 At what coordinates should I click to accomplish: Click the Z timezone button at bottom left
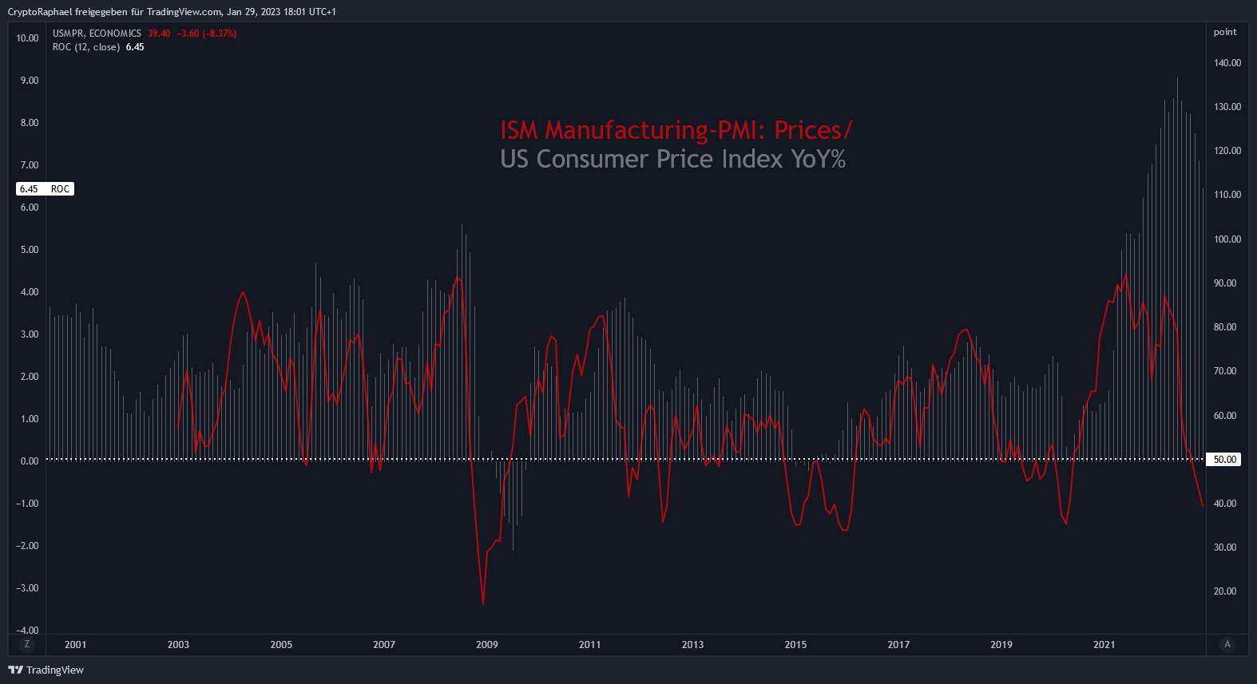(27, 644)
